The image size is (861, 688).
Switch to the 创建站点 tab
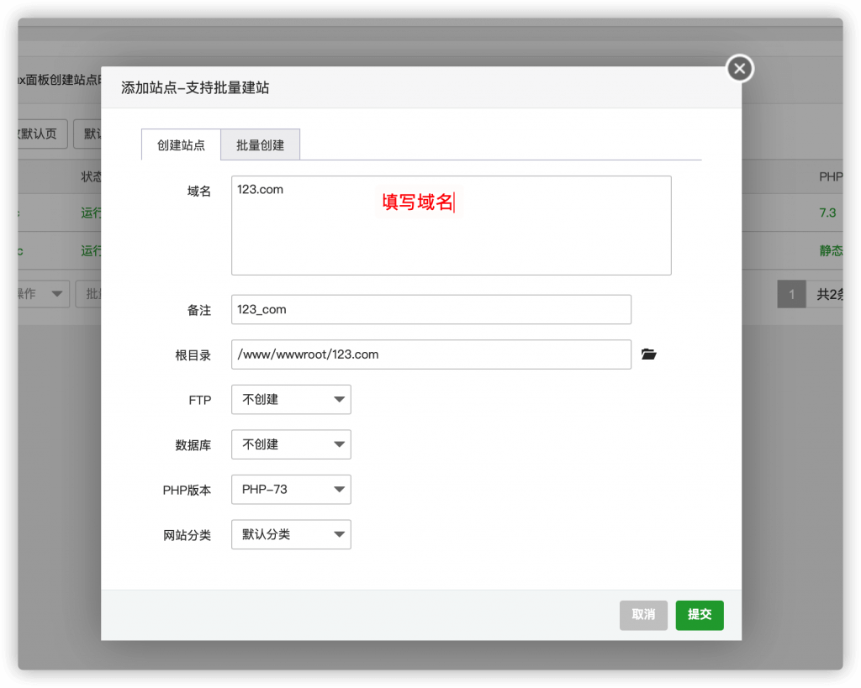tap(180, 145)
